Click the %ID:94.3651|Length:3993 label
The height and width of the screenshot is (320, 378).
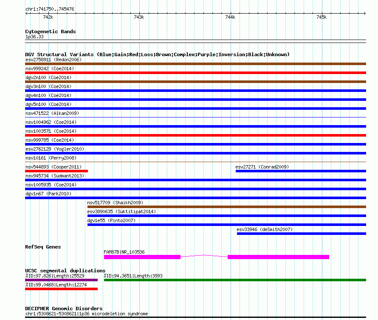(x=133, y=276)
